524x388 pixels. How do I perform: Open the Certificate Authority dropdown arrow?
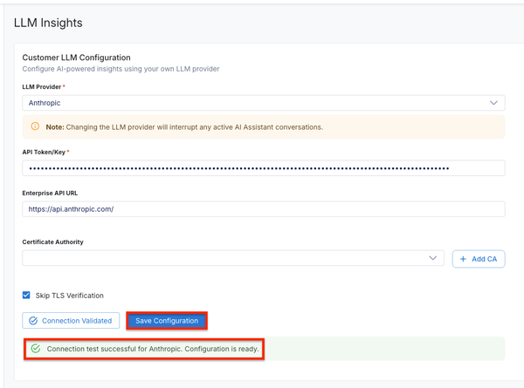click(x=434, y=259)
